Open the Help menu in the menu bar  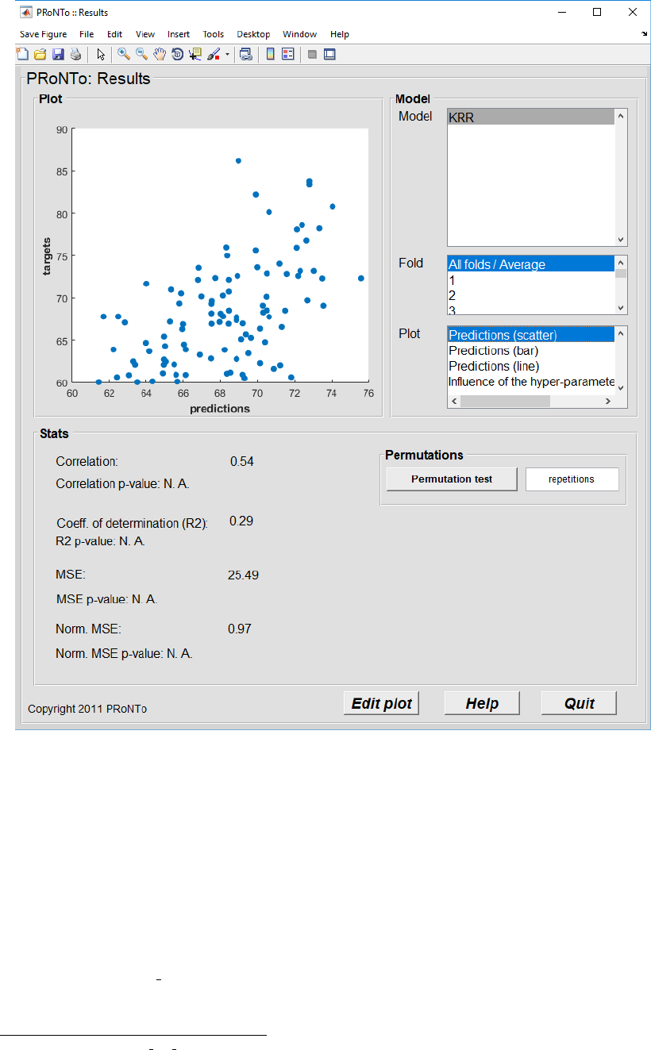(x=340, y=34)
